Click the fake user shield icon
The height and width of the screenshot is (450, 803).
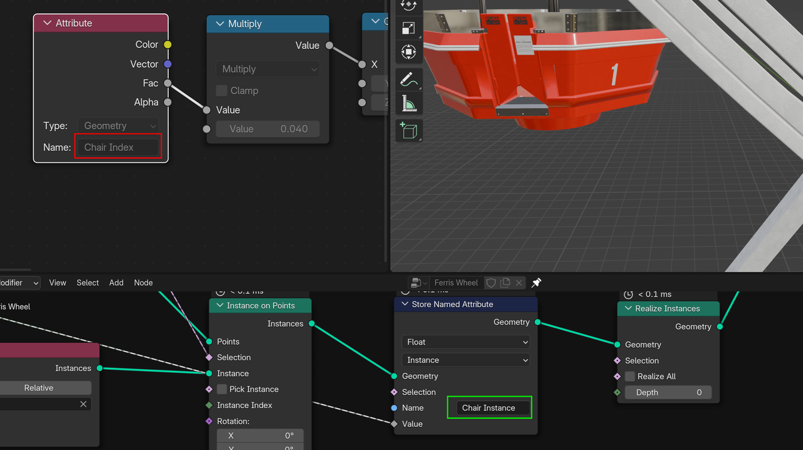[x=491, y=283]
